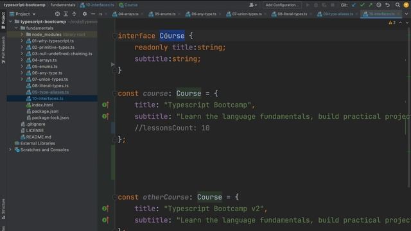
Task: Click the warnings indicator showing 2
Action: 392,23
